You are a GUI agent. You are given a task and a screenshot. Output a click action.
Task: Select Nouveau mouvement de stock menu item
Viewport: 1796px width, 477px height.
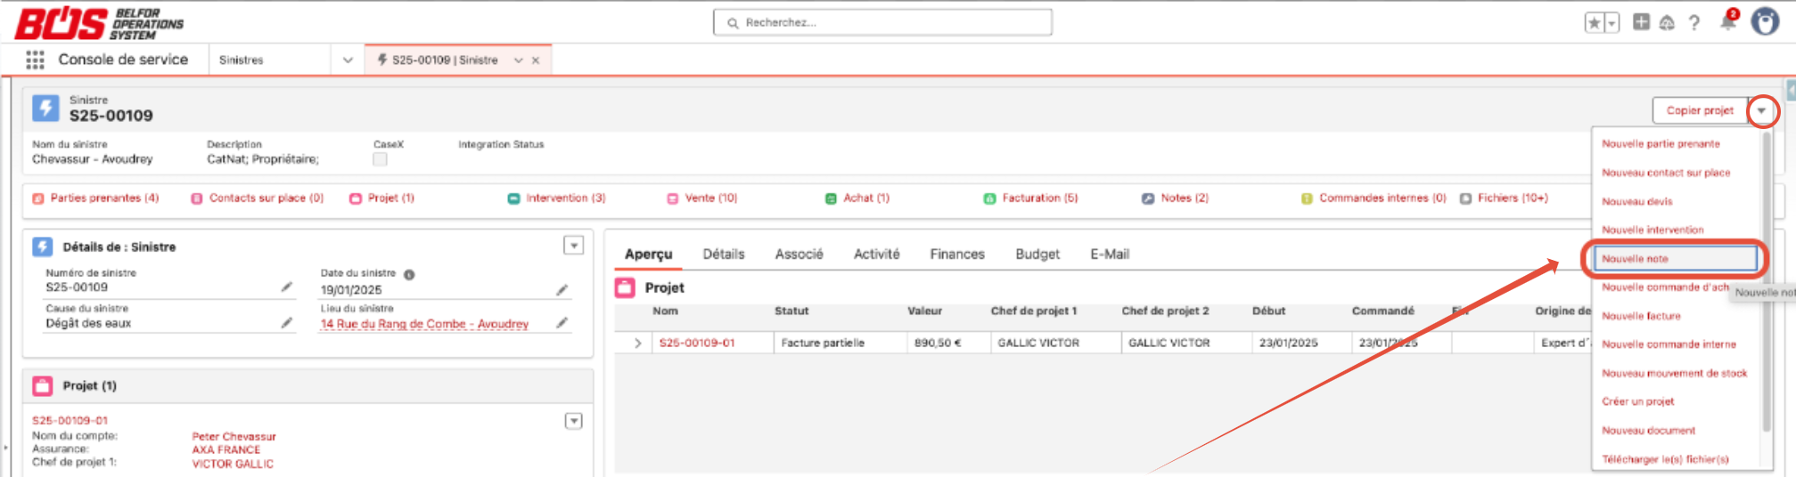[x=1674, y=374]
